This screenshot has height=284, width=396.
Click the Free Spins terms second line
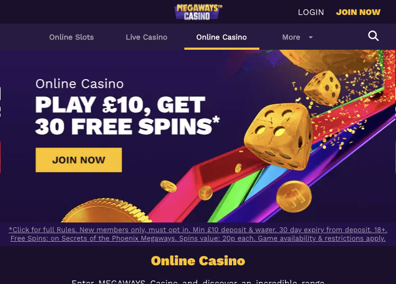198,239
